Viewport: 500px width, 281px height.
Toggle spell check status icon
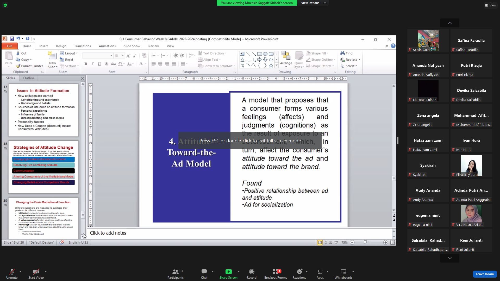click(61, 242)
